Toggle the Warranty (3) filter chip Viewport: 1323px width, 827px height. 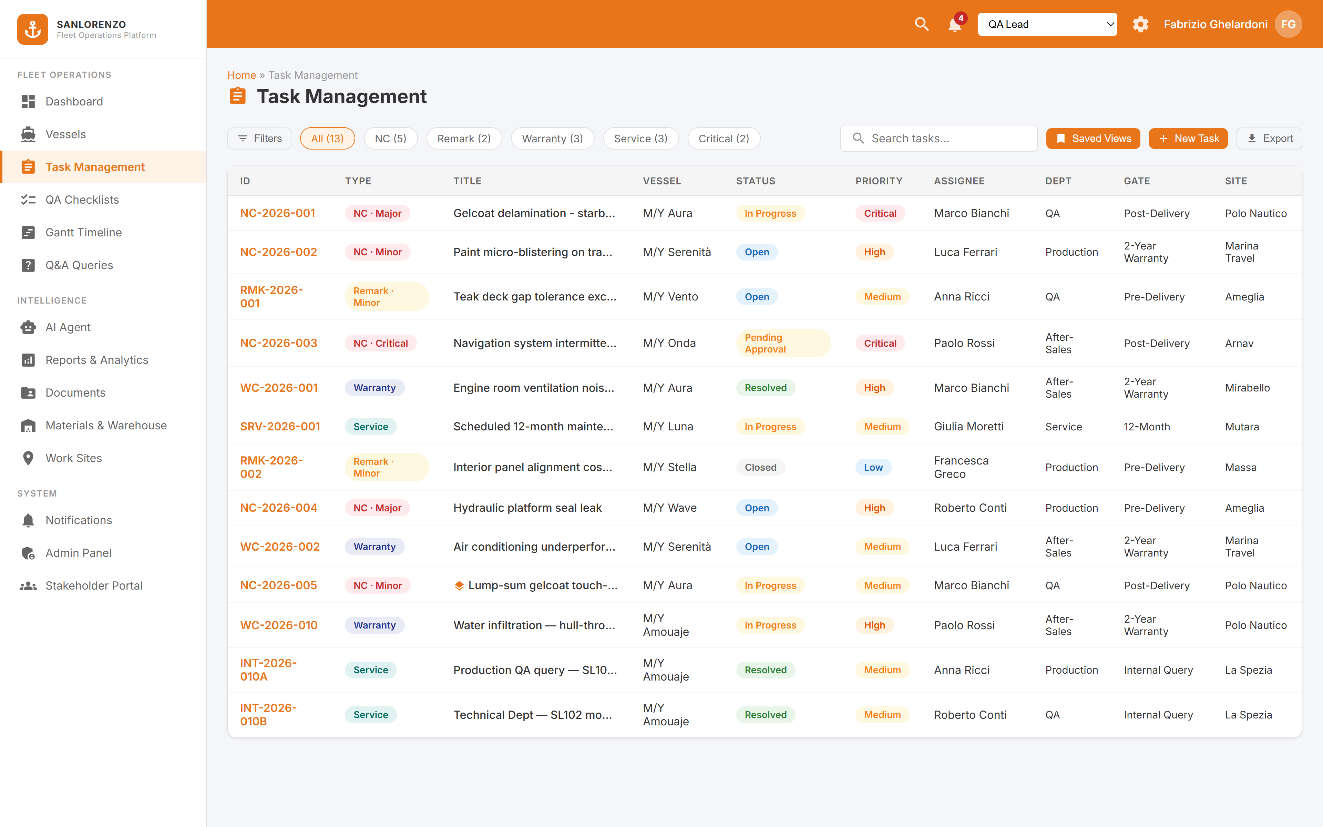coord(552,139)
